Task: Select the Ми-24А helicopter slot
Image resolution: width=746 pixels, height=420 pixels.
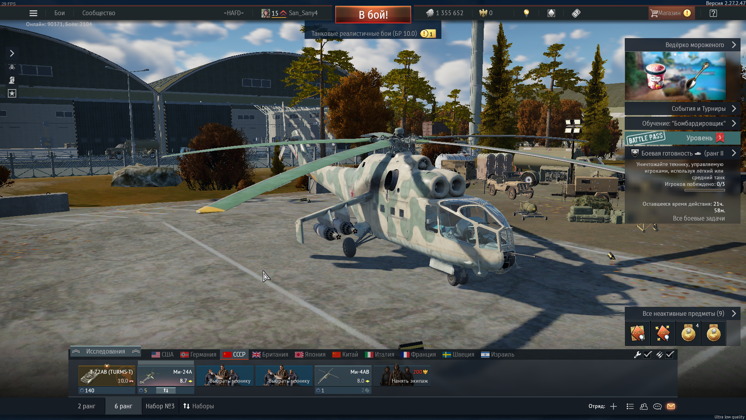Action: (x=166, y=376)
